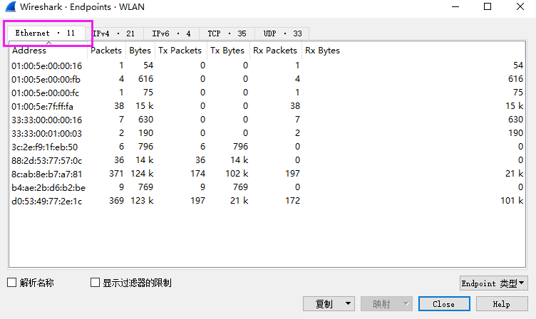The height and width of the screenshot is (319, 536).
Task: Click Bytes value 123 k
Action: (142, 201)
